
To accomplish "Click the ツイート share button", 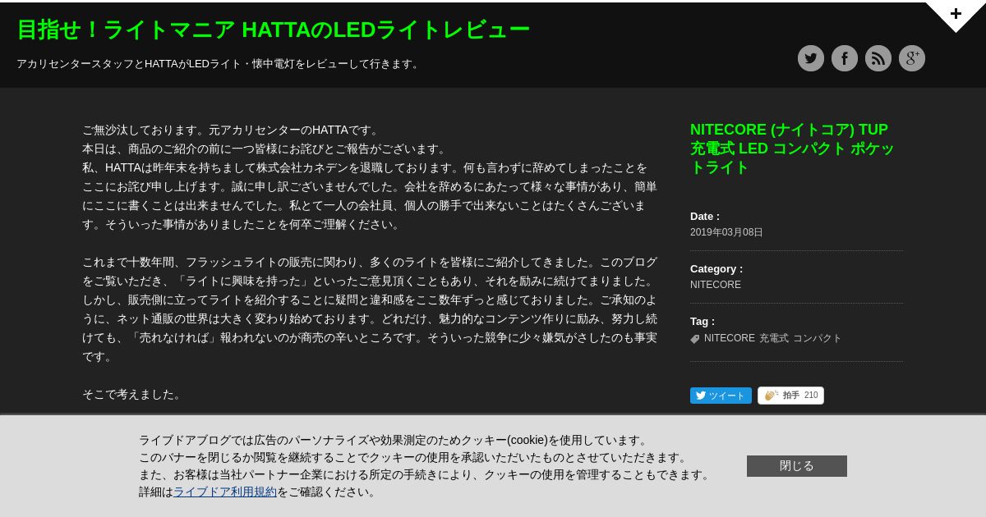I will click(721, 396).
